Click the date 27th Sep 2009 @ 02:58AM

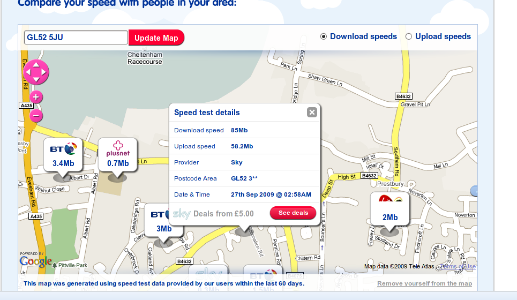(x=271, y=194)
